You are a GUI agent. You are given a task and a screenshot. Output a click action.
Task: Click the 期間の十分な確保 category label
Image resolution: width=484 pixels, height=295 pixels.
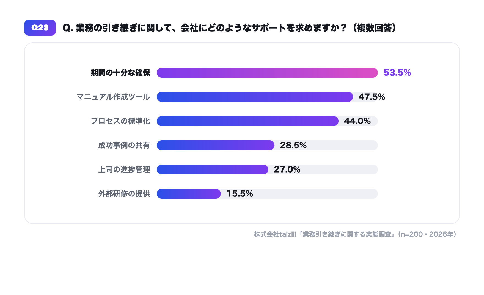(120, 73)
